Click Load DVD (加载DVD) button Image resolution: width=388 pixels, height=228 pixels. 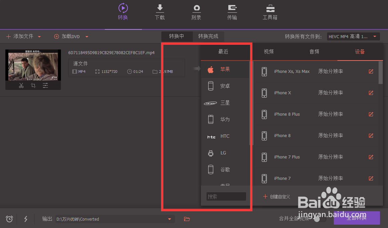(x=67, y=36)
